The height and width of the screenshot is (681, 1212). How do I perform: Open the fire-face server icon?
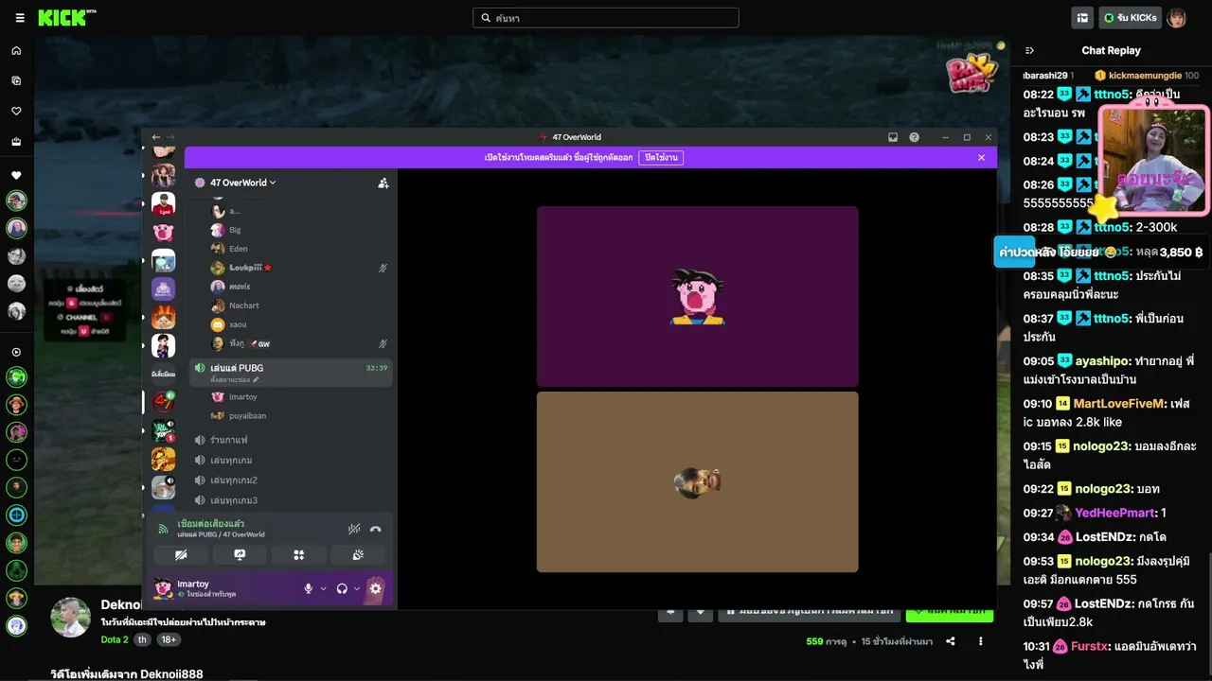tap(163, 318)
